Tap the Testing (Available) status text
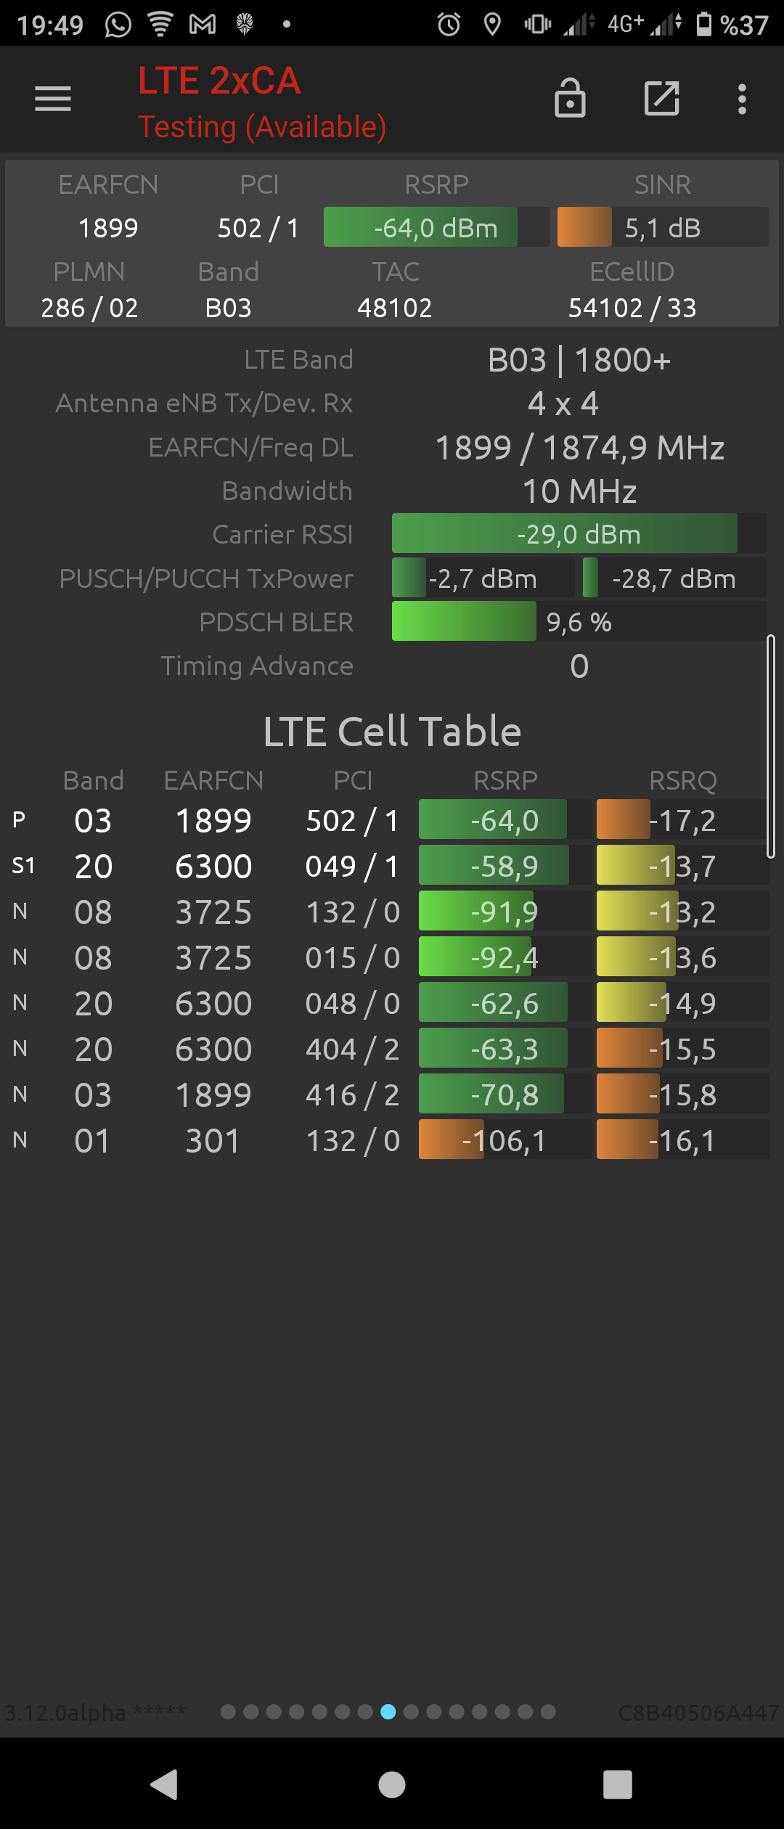Screen dimensions: 784x1829 (262, 127)
